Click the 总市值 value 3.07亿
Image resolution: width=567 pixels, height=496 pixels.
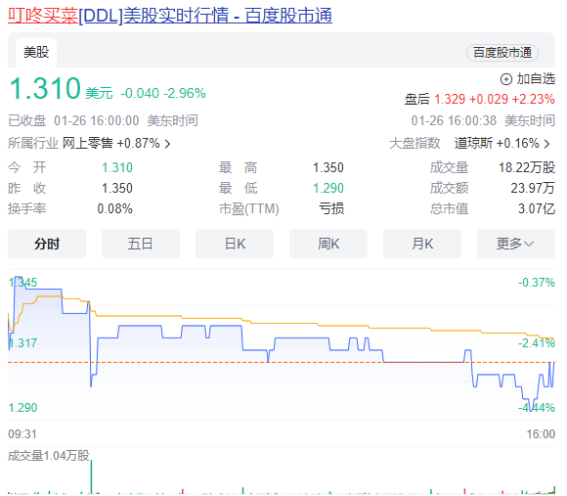pyautogui.click(x=537, y=208)
